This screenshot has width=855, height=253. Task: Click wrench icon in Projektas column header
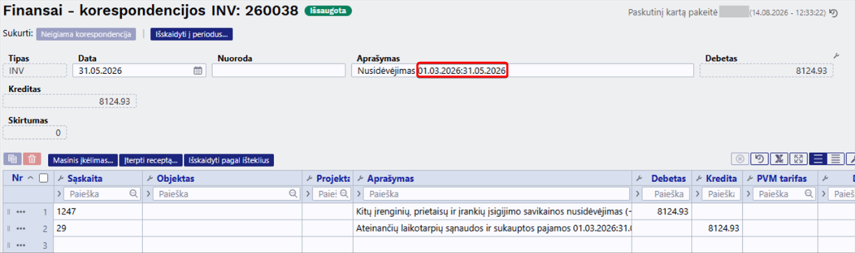(310, 179)
